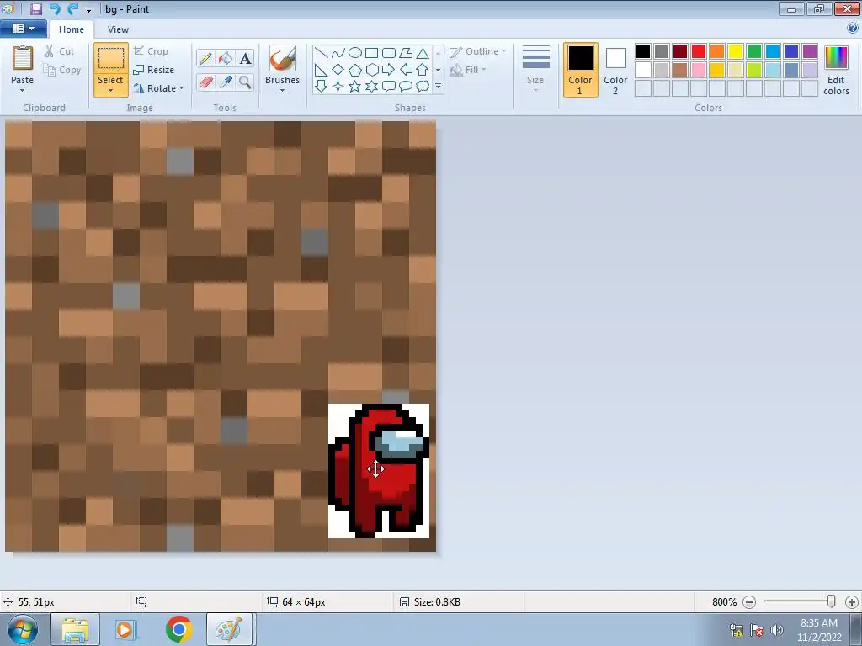Open the Rotate dropdown menu
The height and width of the screenshot is (646, 862).
coord(182,87)
